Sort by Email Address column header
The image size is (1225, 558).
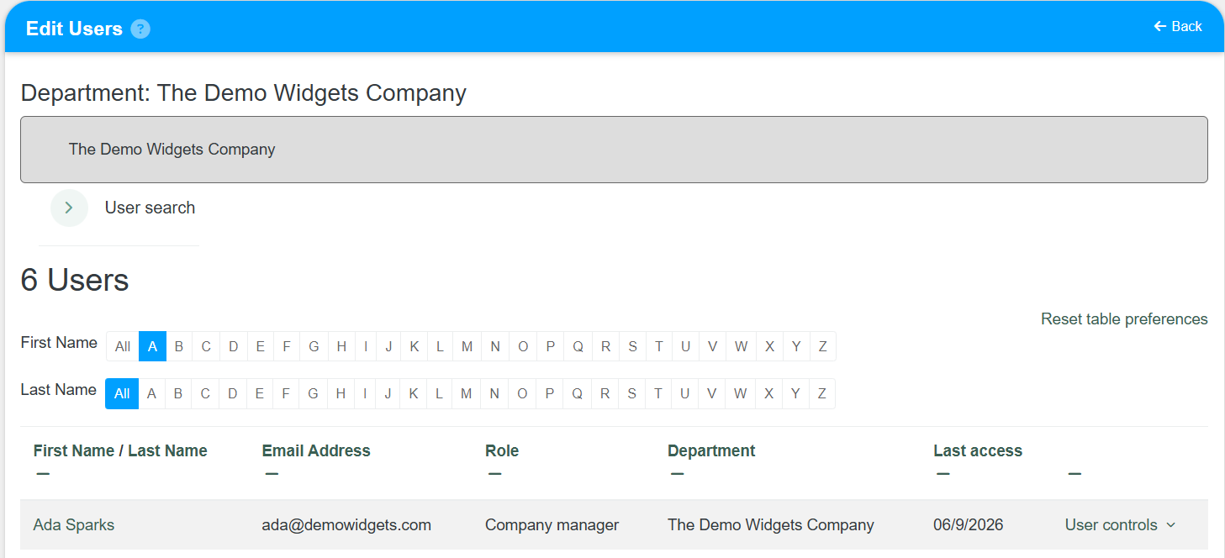pos(316,450)
